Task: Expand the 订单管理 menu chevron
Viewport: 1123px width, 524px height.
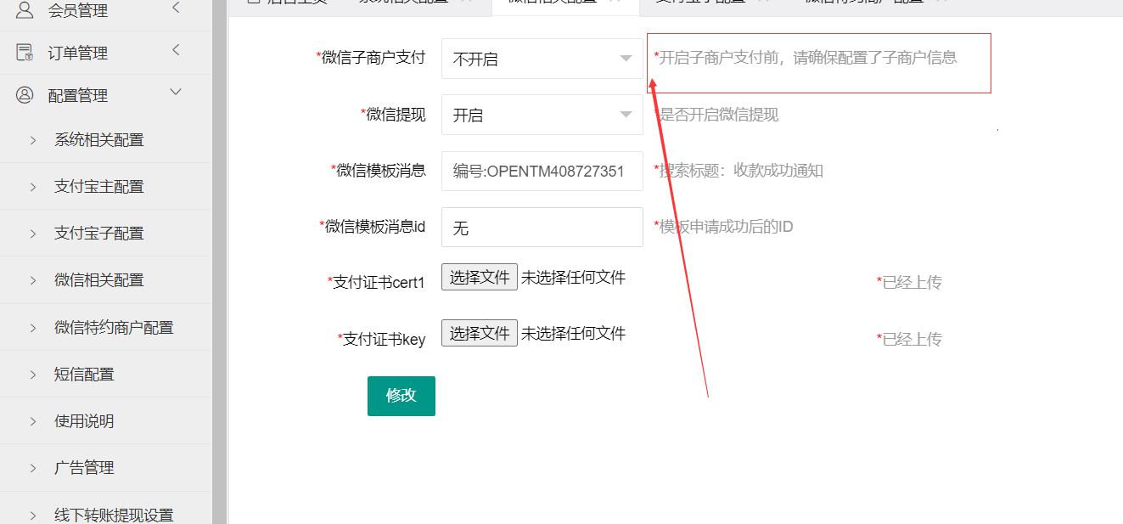Action: click(x=176, y=50)
